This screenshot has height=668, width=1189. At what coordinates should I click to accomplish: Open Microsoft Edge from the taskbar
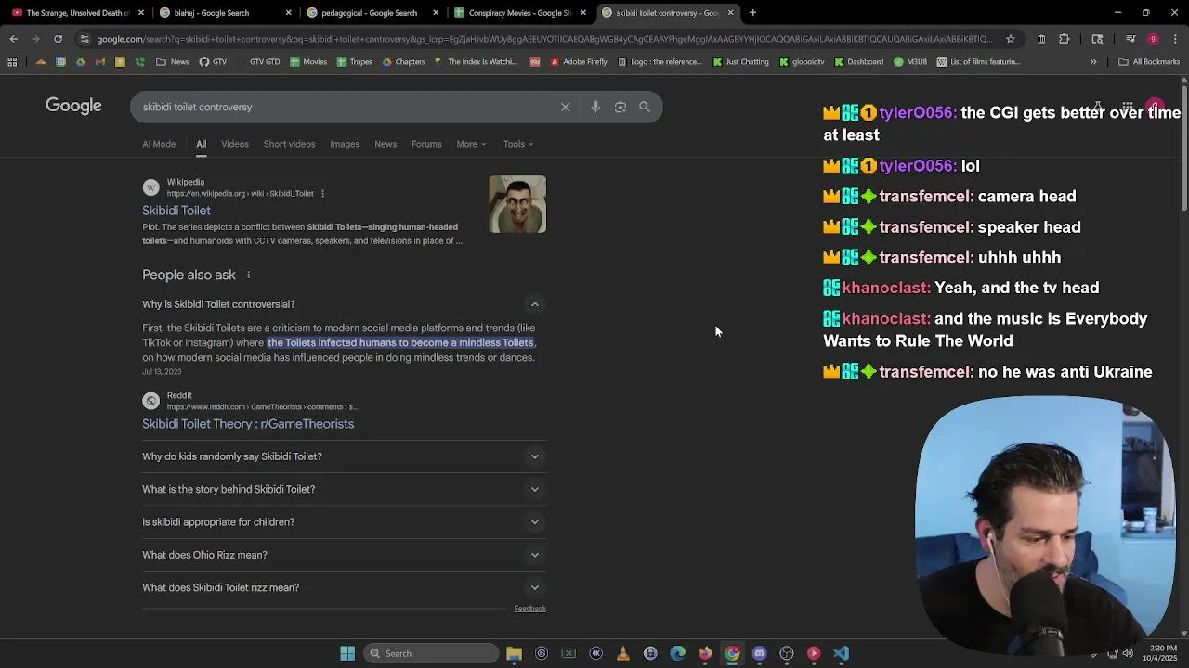coord(678,653)
